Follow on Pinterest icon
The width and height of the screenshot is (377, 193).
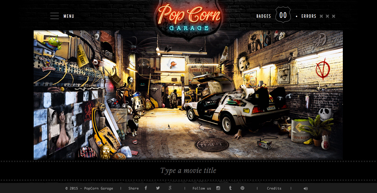pyautogui.click(x=242, y=188)
